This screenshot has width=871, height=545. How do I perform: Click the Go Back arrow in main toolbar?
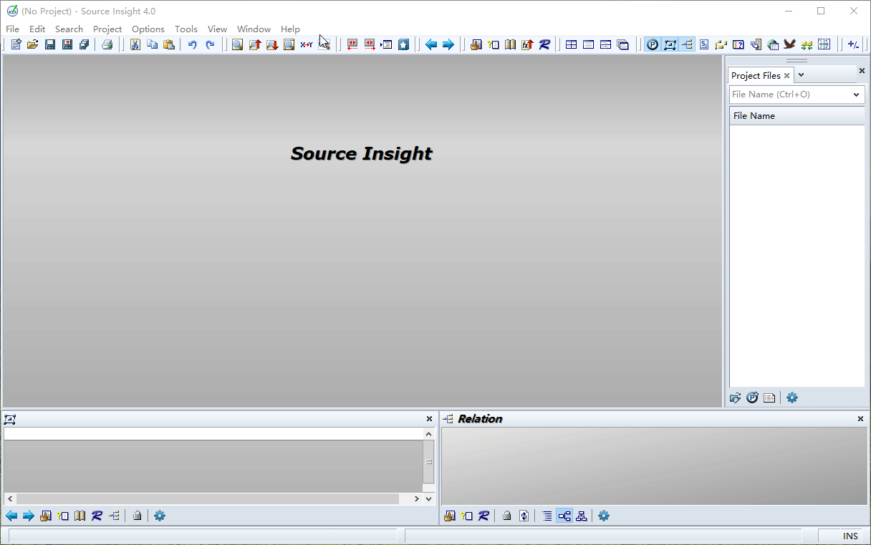(431, 44)
